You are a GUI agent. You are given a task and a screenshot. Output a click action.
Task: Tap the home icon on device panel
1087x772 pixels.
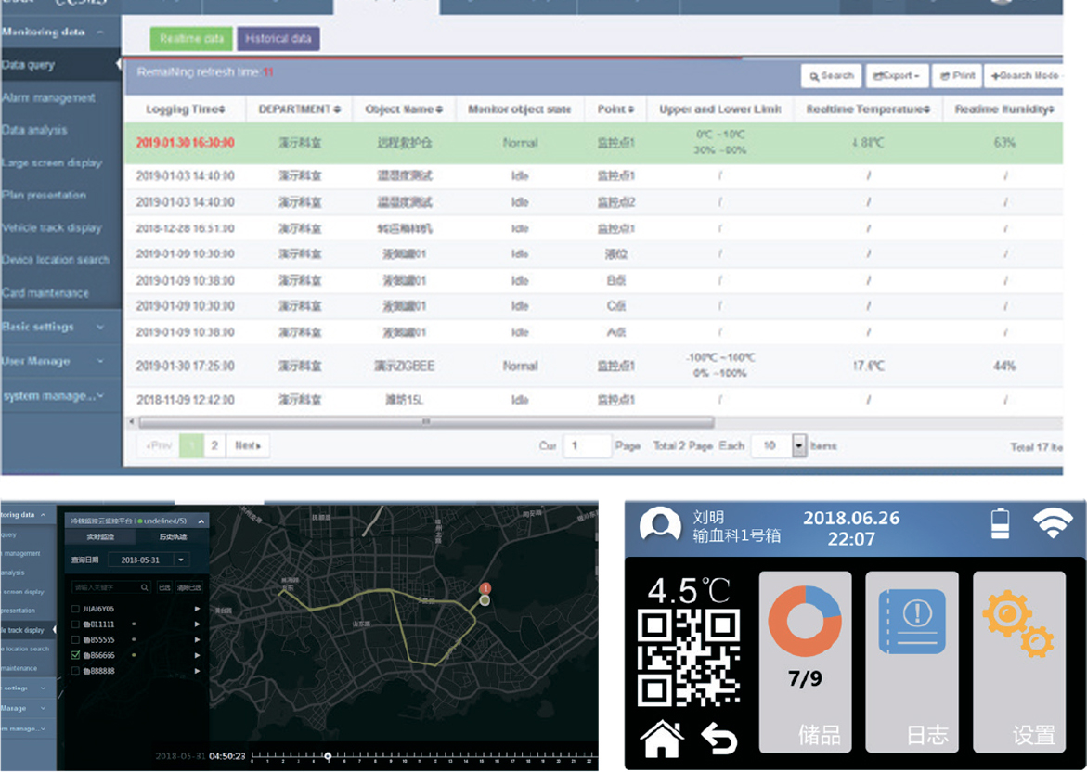click(x=662, y=739)
